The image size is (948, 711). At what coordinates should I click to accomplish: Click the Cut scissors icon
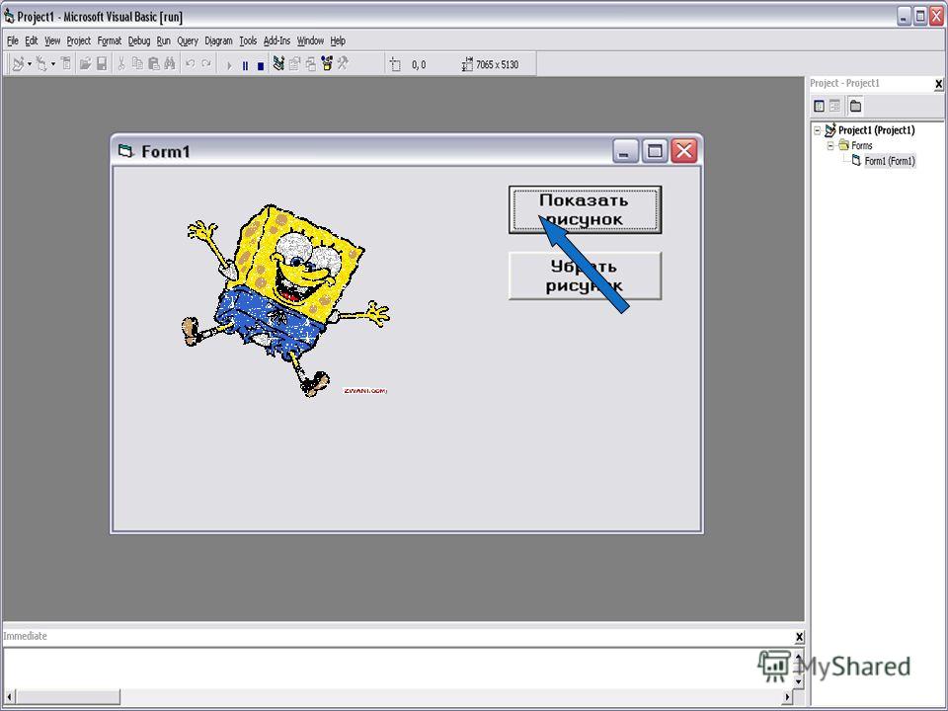tap(120, 64)
